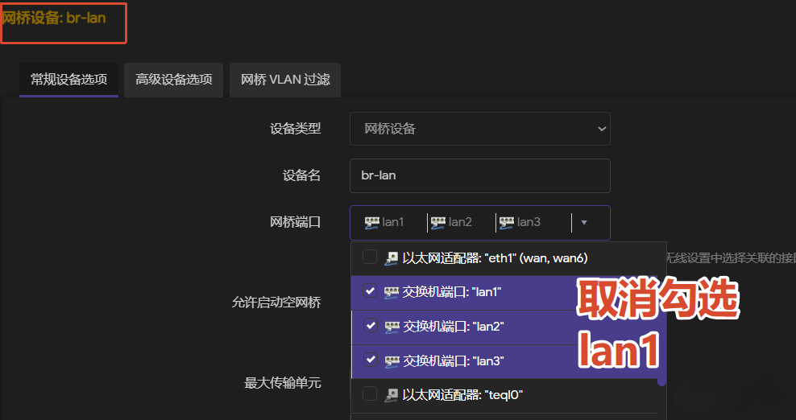
Task: Click the lan2 chip text in 网桥端口 field
Action: pyautogui.click(x=460, y=222)
